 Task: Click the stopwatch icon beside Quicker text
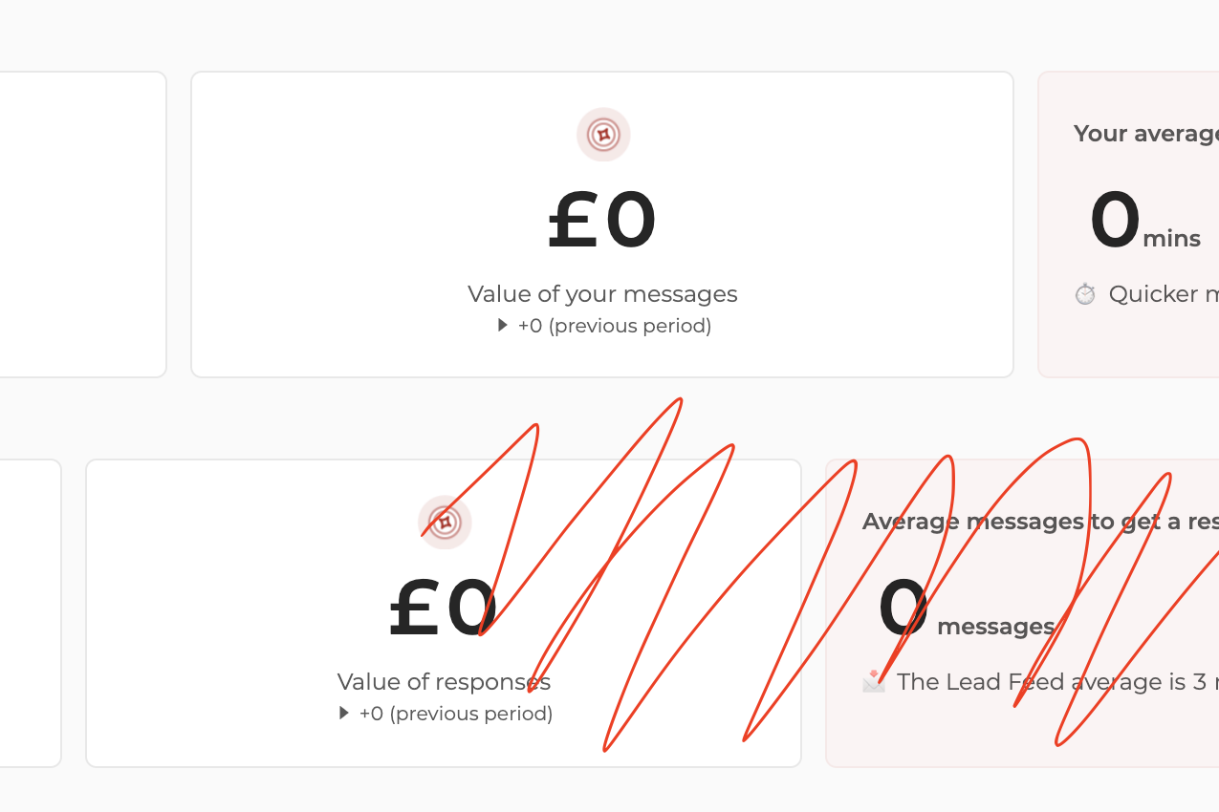point(1085,294)
